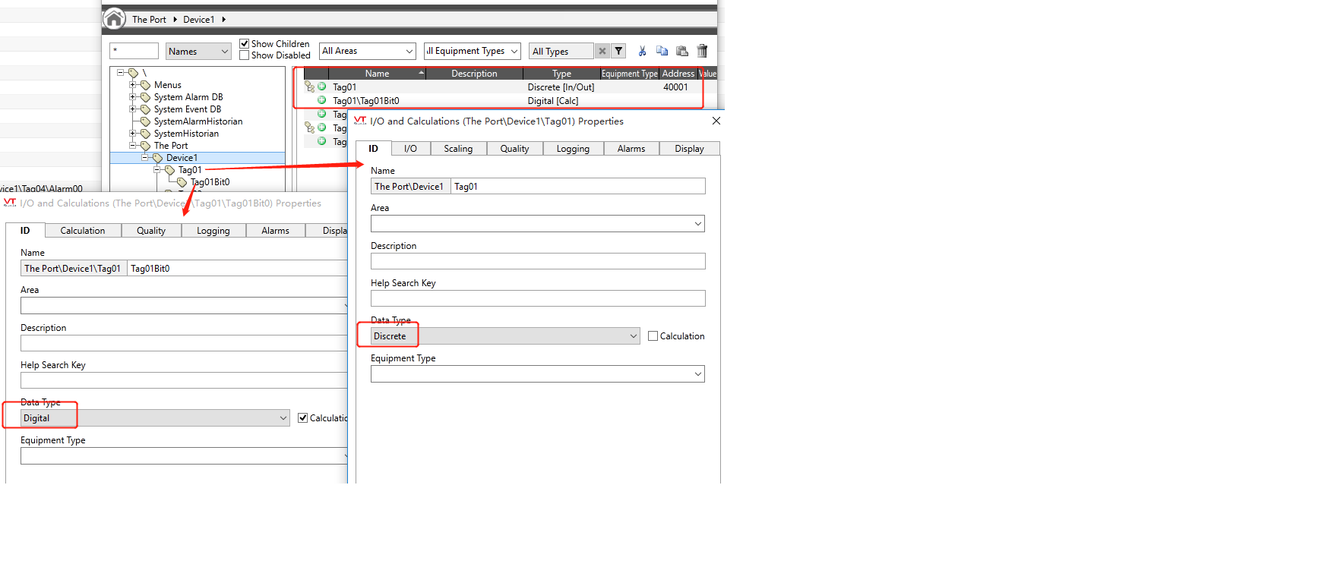The height and width of the screenshot is (567, 1331).
Task: Uncheck Calculation checkbox in Tag01Bit0 Properties
Action: (x=302, y=418)
